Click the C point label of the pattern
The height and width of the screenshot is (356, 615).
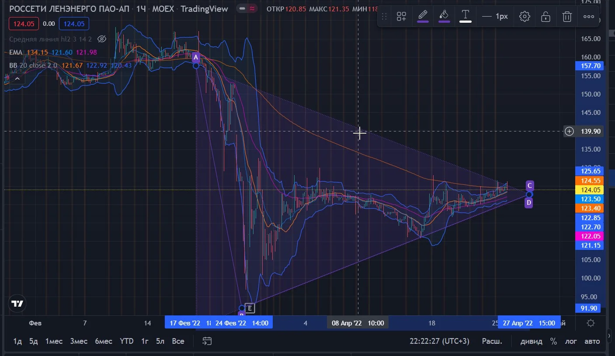coord(529,185)
